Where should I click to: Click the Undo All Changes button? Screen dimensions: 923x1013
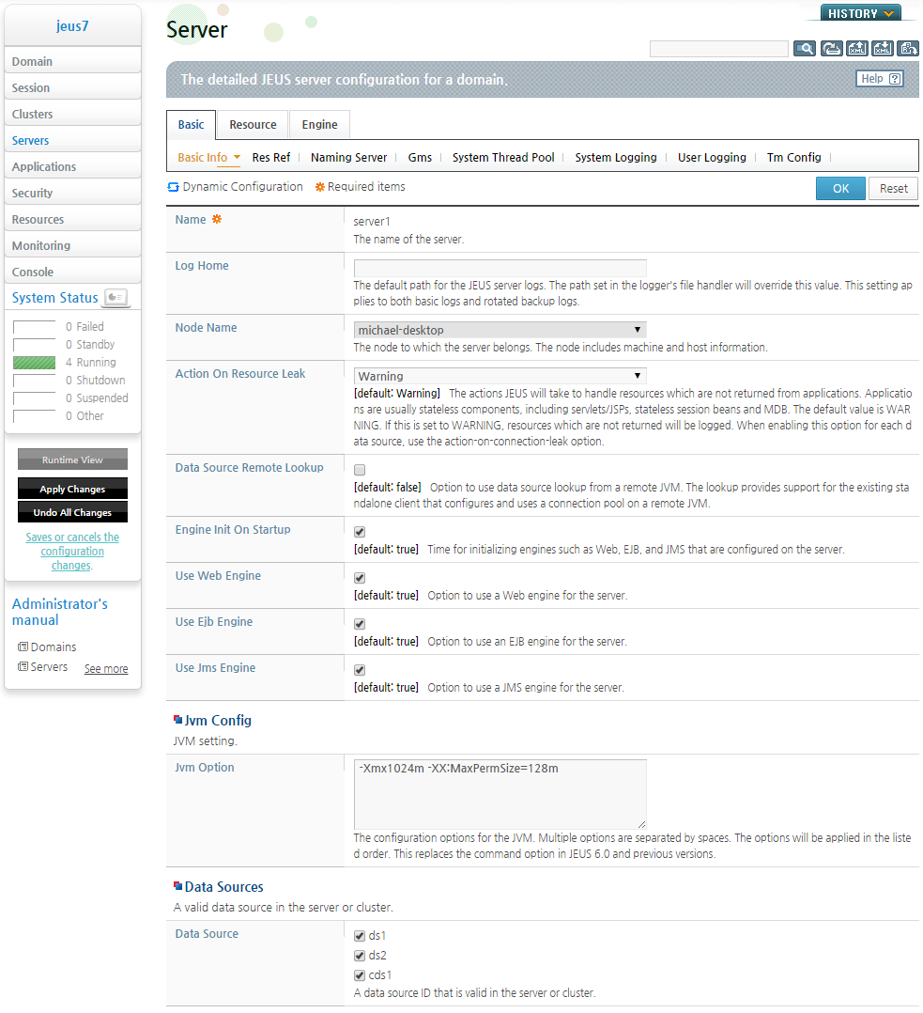72,511
